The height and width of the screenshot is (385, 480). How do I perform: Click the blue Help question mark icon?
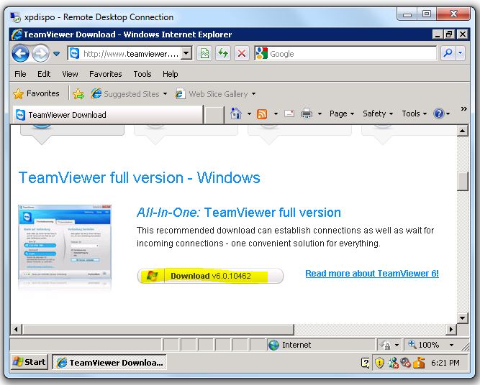pos(439,113)
